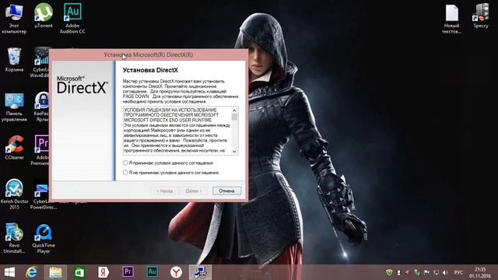Click the volume speaker tray icon
The width and height of the screenshot is (498, 280).
pos(445,273)
